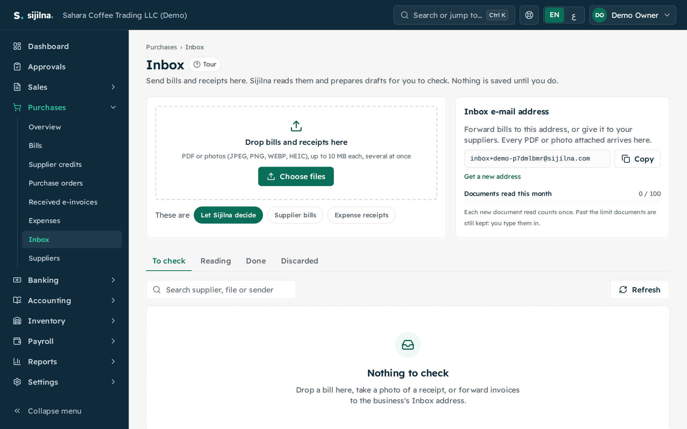The image size is (687, 429).
Task: Copy the inbox e-mail address
Action: pos(637,159)
